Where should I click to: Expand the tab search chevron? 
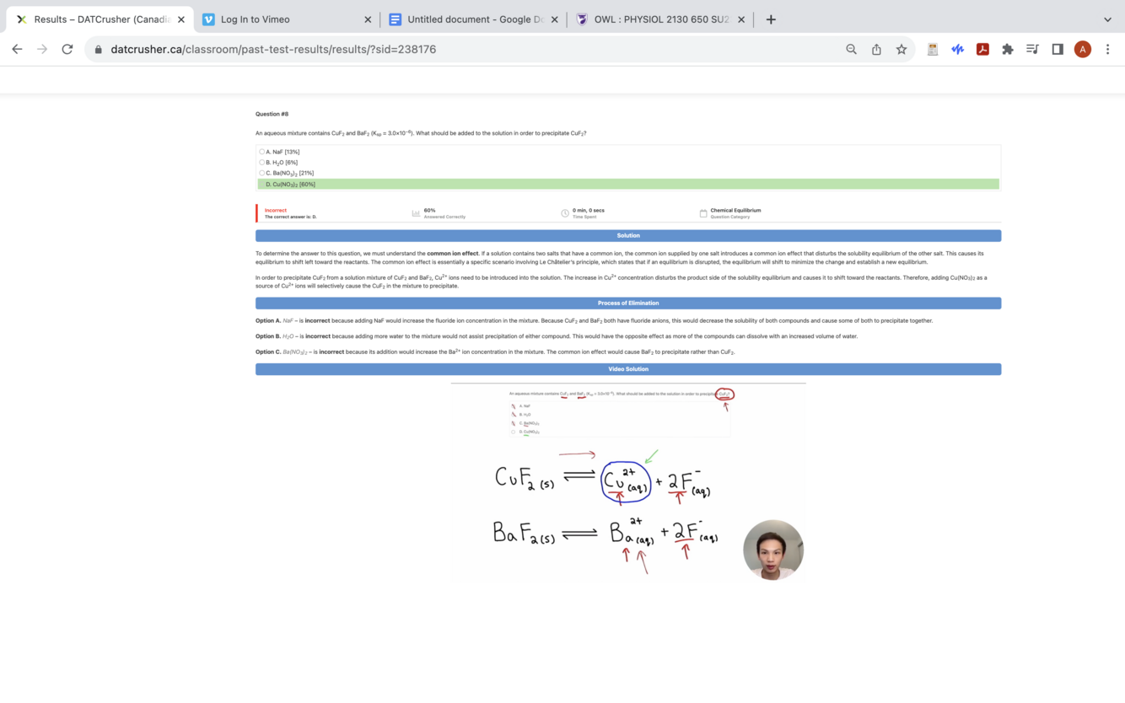(x=1107, y=19)
